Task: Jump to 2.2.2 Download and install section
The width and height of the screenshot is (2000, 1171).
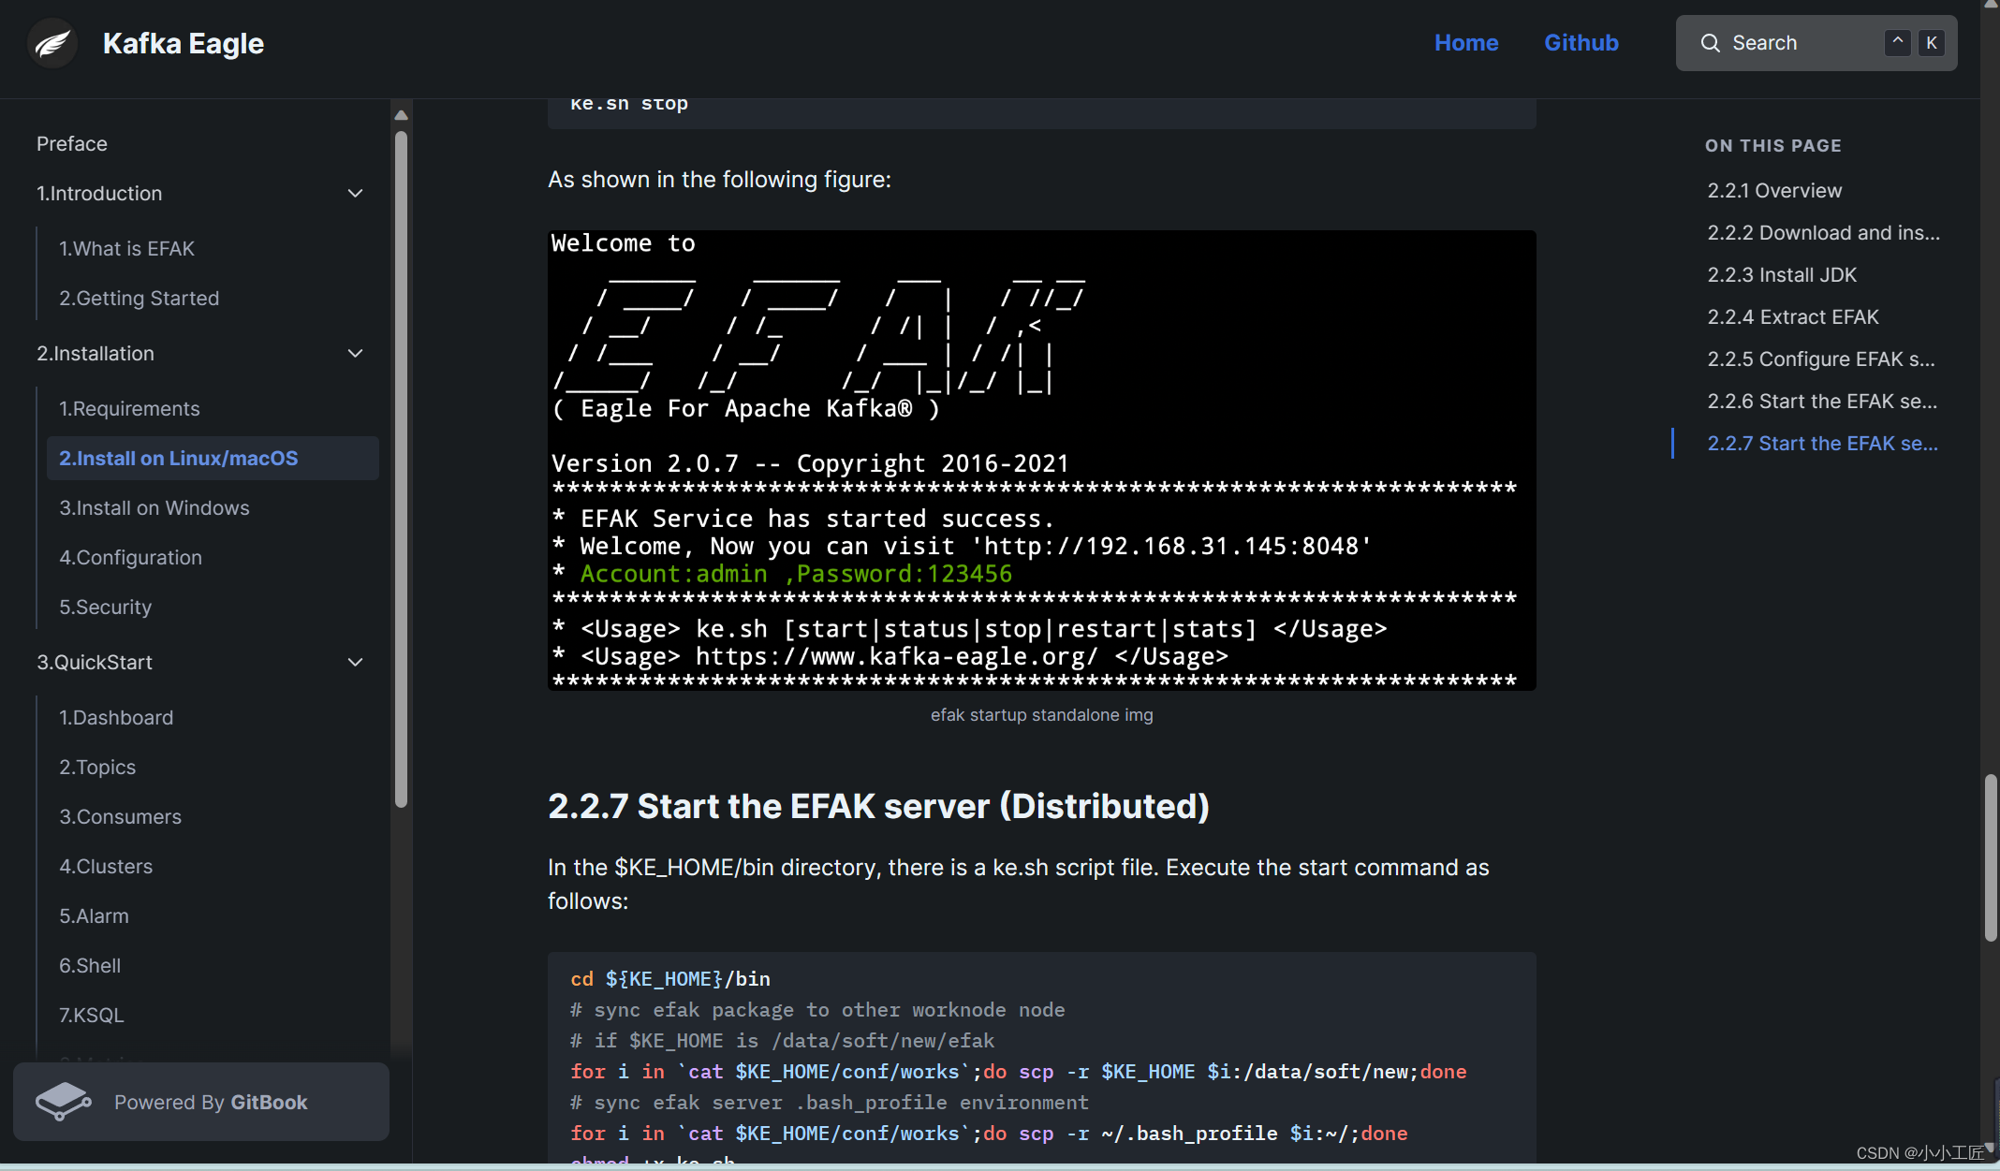Action: coord(1823,233)
